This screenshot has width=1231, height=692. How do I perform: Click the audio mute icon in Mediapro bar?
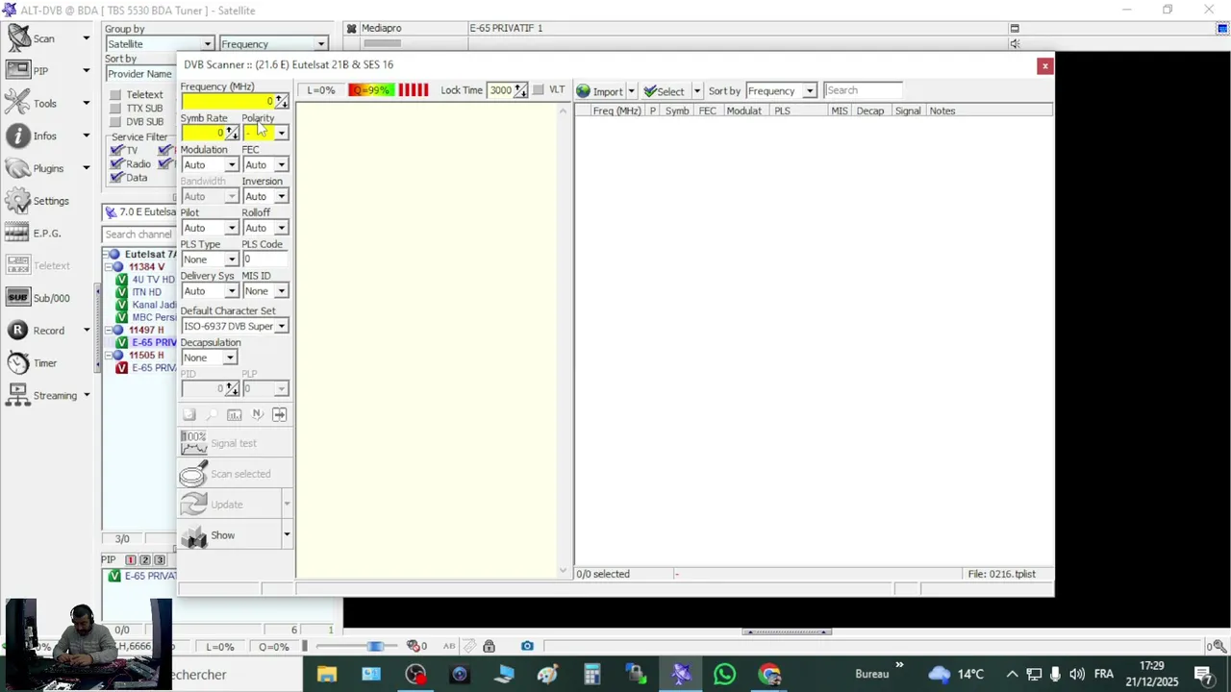[x=1015, y=43]
